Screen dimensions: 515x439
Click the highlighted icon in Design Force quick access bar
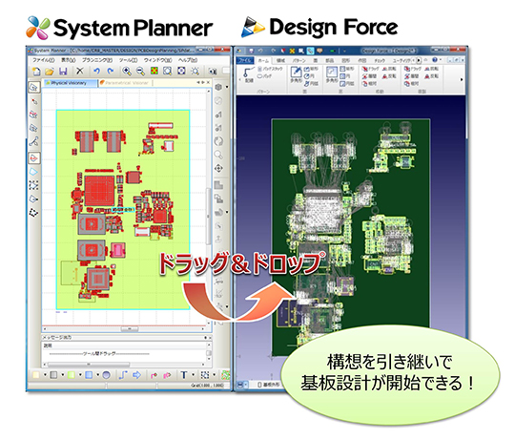point(310,51)
